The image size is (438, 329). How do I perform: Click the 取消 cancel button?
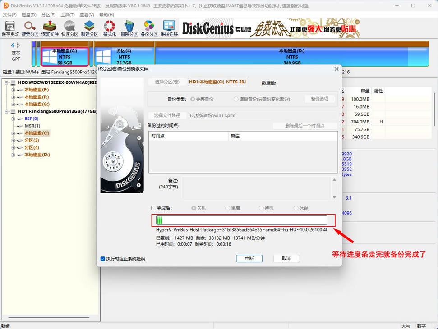(x=286, y=259)
